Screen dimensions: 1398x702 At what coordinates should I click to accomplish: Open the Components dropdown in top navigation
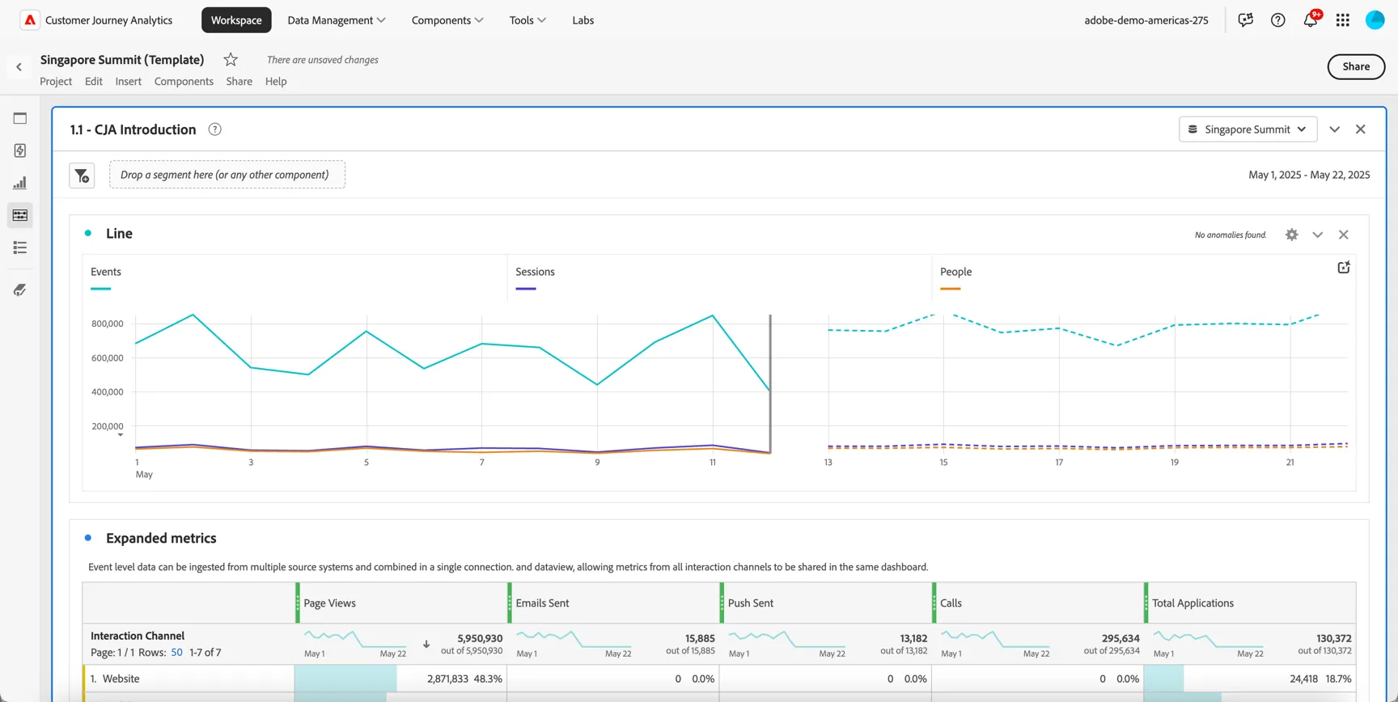coord(447,20)
